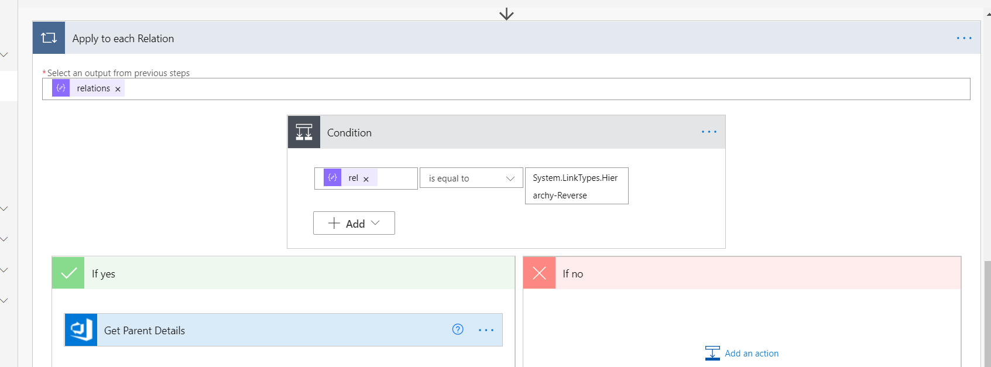This screenshot has height=367, width=991.
Task: Expand the topmost left sidebar chevron
Action: [x=4, y=55]
